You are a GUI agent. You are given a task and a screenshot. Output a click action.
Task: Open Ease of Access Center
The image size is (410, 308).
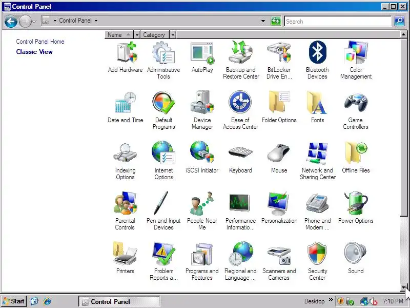(240, 110)
